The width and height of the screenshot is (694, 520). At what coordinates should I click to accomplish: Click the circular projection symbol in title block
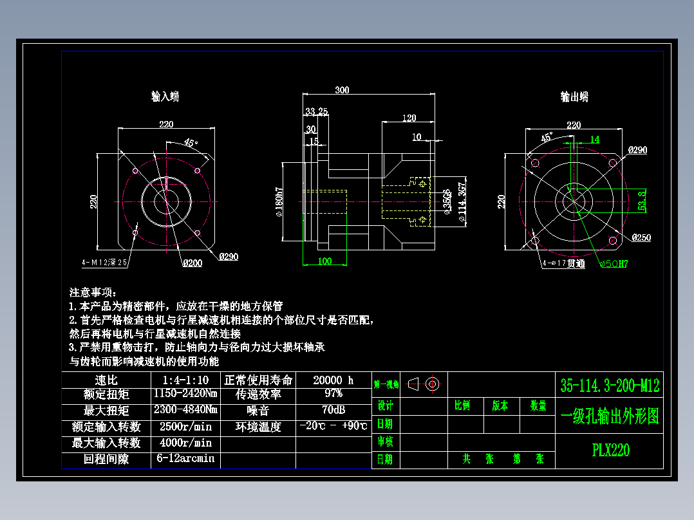pos(432,384)
